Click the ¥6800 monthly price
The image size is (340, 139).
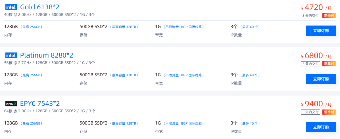pos(314,56)
